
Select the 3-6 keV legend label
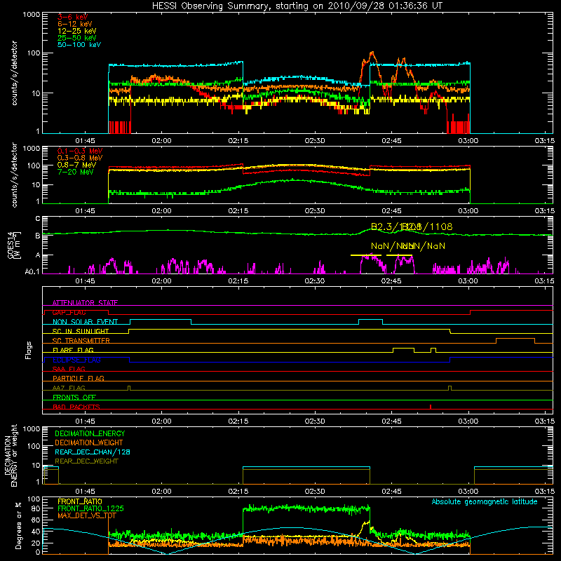coord(72,17)
